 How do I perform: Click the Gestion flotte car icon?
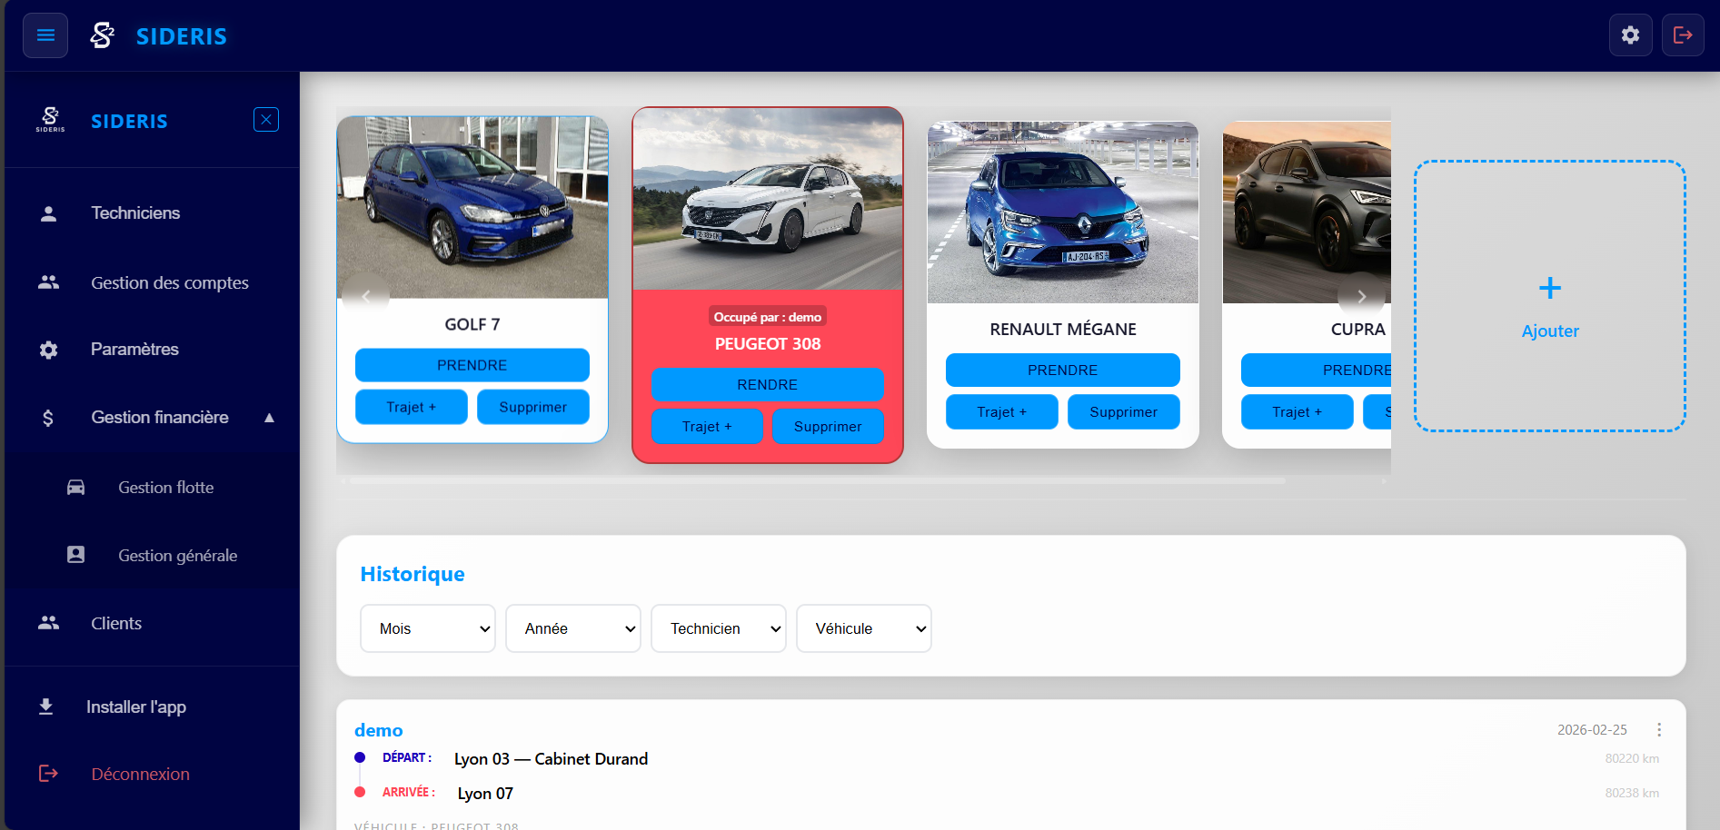[x=75, y=487]
